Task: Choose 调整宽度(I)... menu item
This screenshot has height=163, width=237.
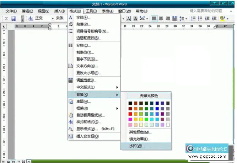Action: click(x=94, y=80)
